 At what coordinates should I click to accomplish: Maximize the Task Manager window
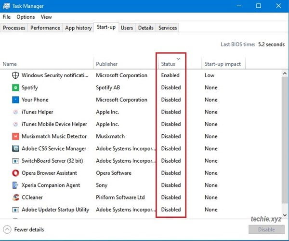259,6
